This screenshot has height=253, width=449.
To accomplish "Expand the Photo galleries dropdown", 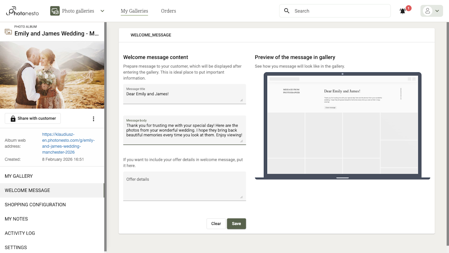I will 102,11.
